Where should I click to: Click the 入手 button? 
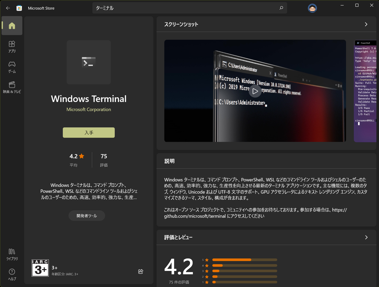89,133
